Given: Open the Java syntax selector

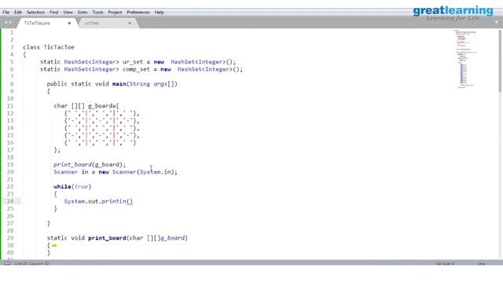Looking at the screenshot, I should tap(481, 263).
